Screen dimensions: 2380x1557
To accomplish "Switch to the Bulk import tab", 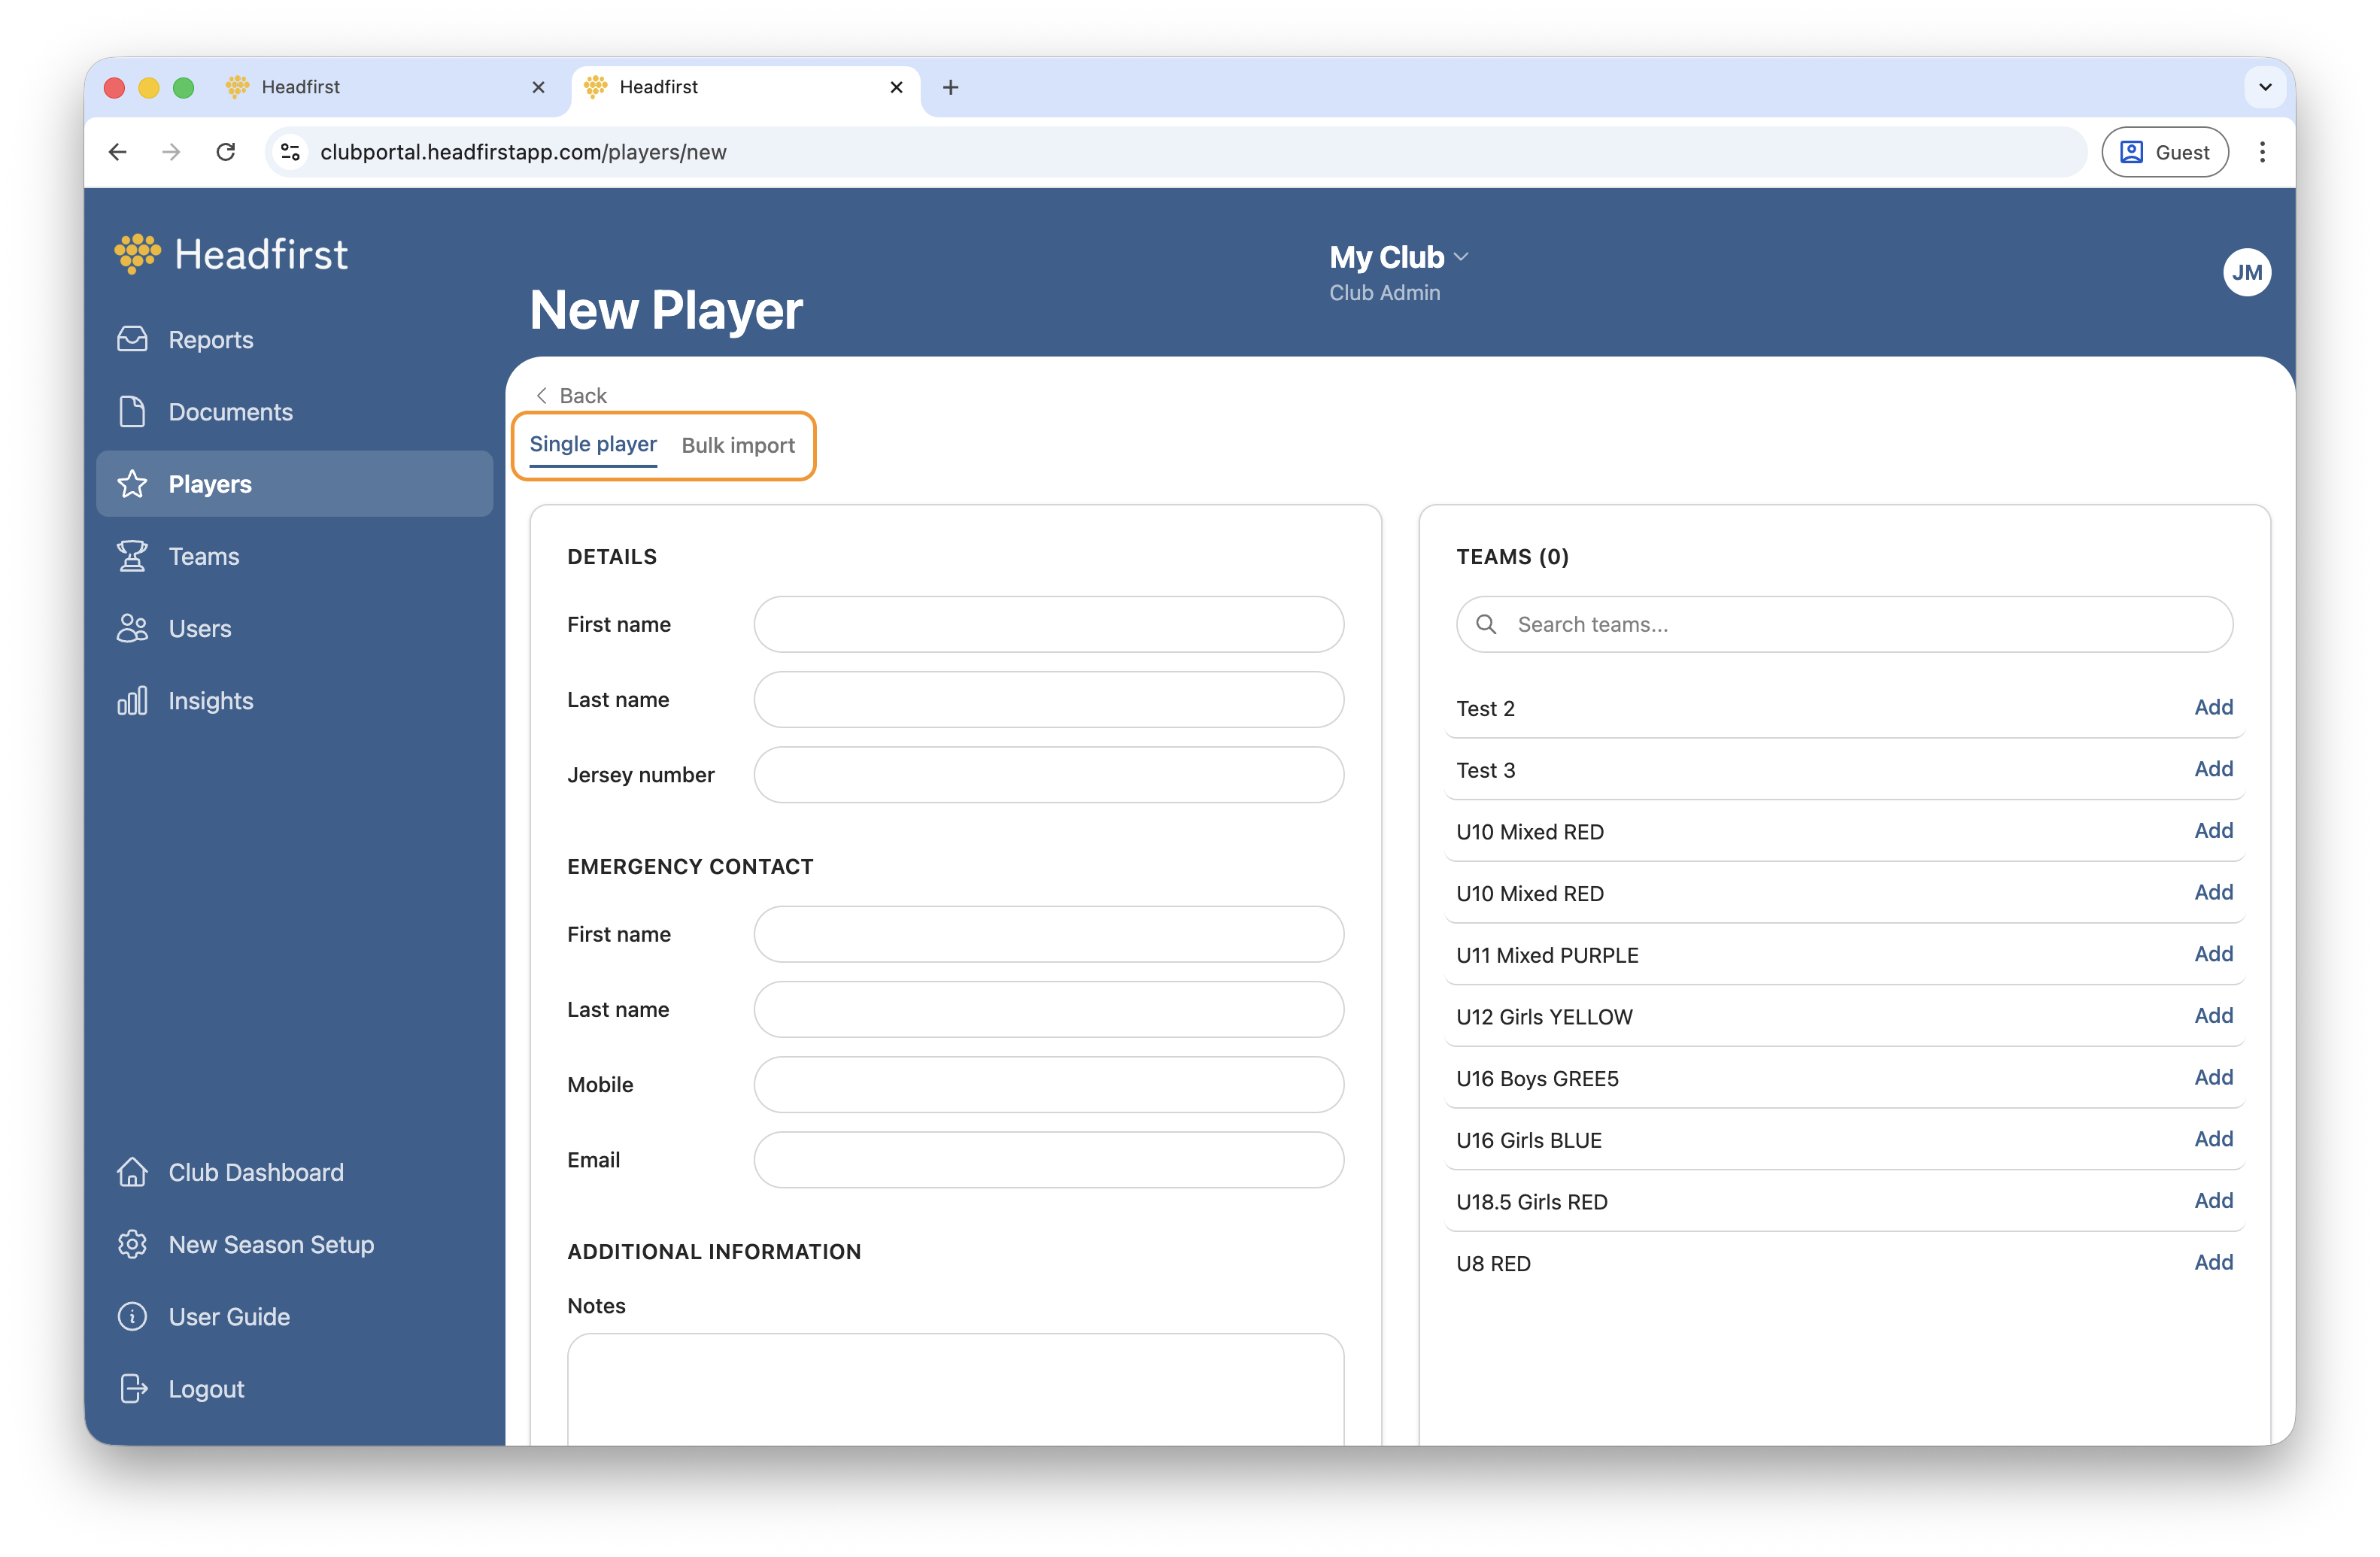I will tap(738, 445).
